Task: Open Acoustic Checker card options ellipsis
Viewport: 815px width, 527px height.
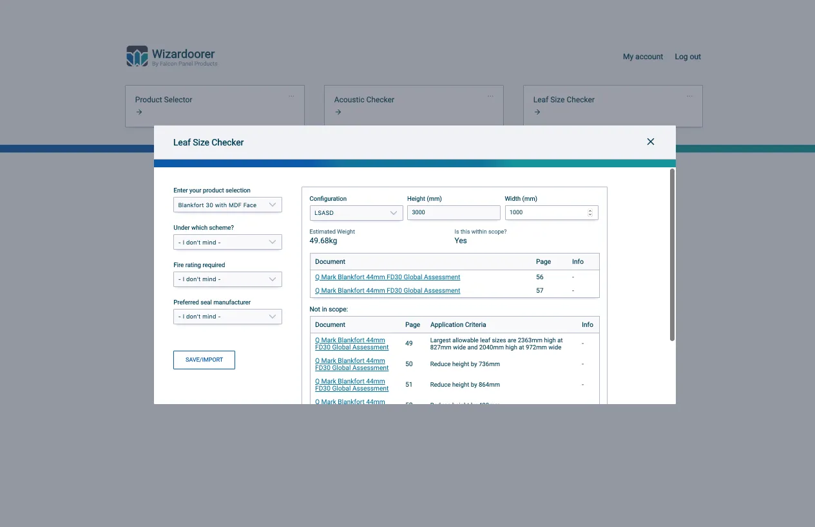Action: pyautogui.click(x=490, y=96)
